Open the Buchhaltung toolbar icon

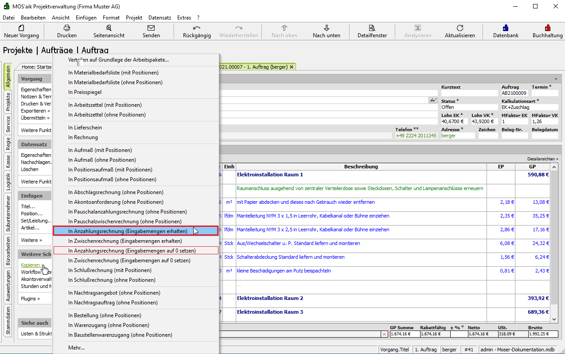(x=547, y=28)
